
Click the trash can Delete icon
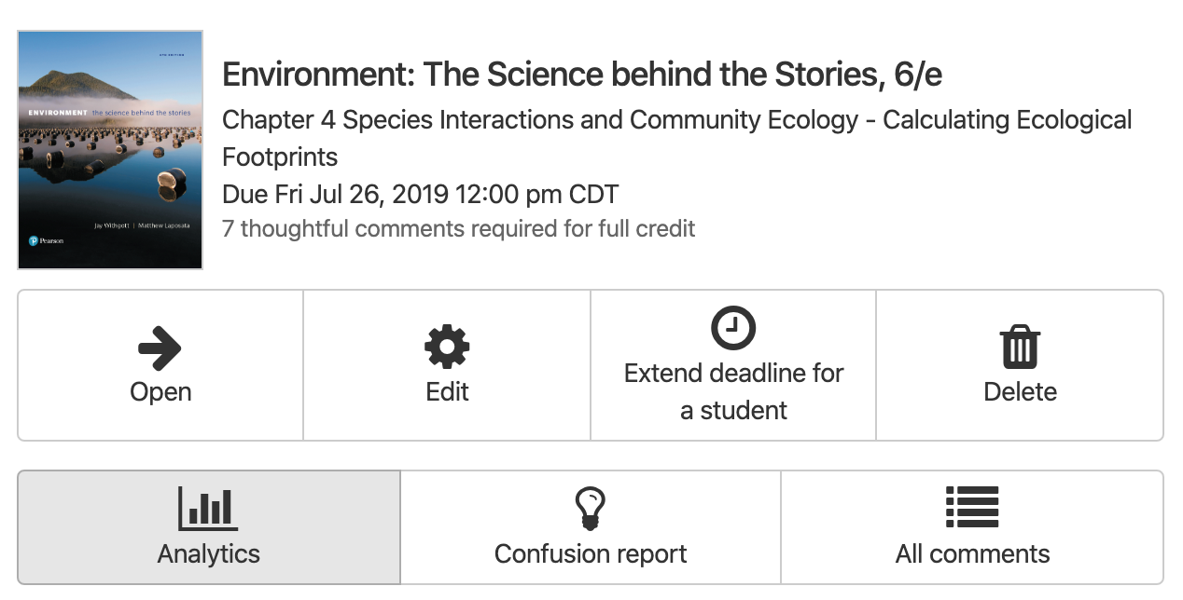click(x=1020, y=348)
